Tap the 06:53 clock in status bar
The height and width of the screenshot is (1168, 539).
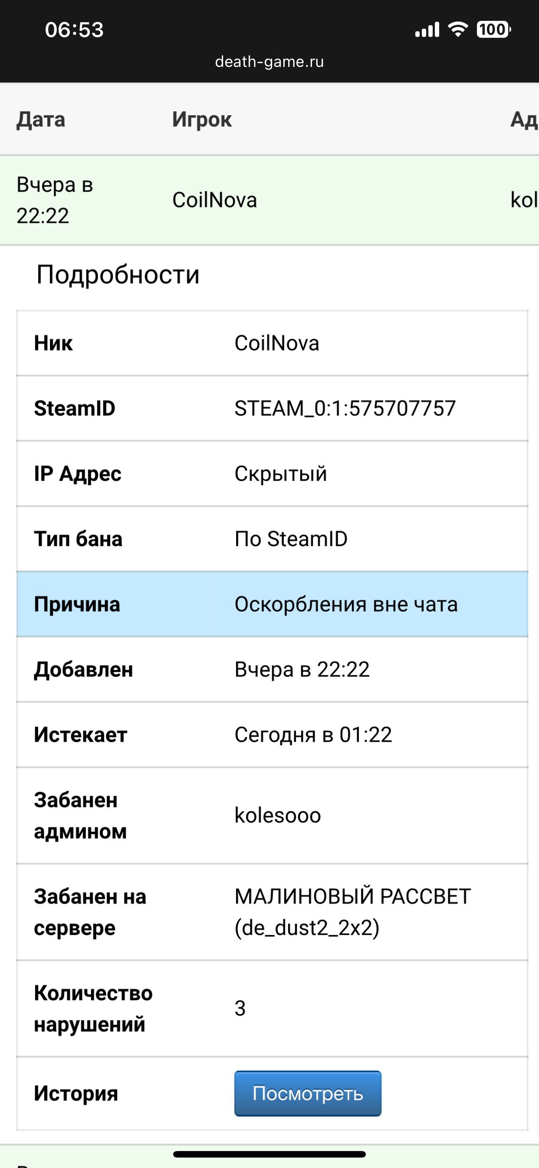tap(74, 30)
